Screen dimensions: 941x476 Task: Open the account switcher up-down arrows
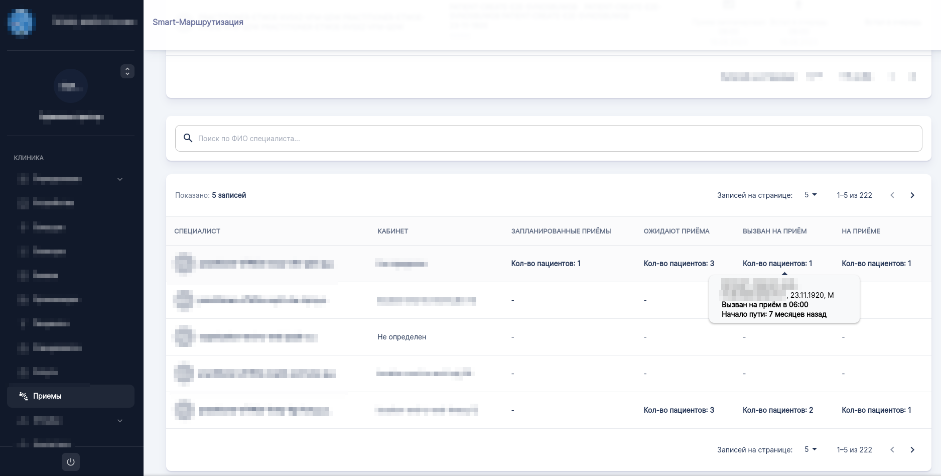click(127, 71)
